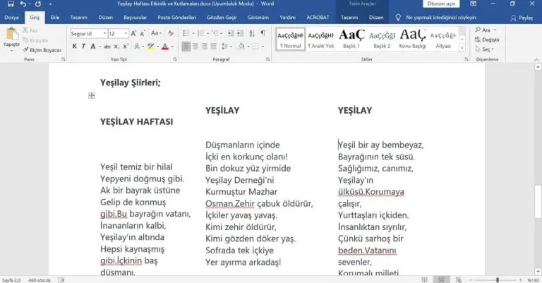Switch to the Posta Gönderileri tab
This screenshot has width=542, height=283.
176,17
